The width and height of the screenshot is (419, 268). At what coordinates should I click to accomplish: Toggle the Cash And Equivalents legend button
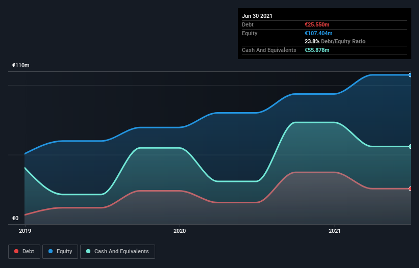click(x=117, y=252)
